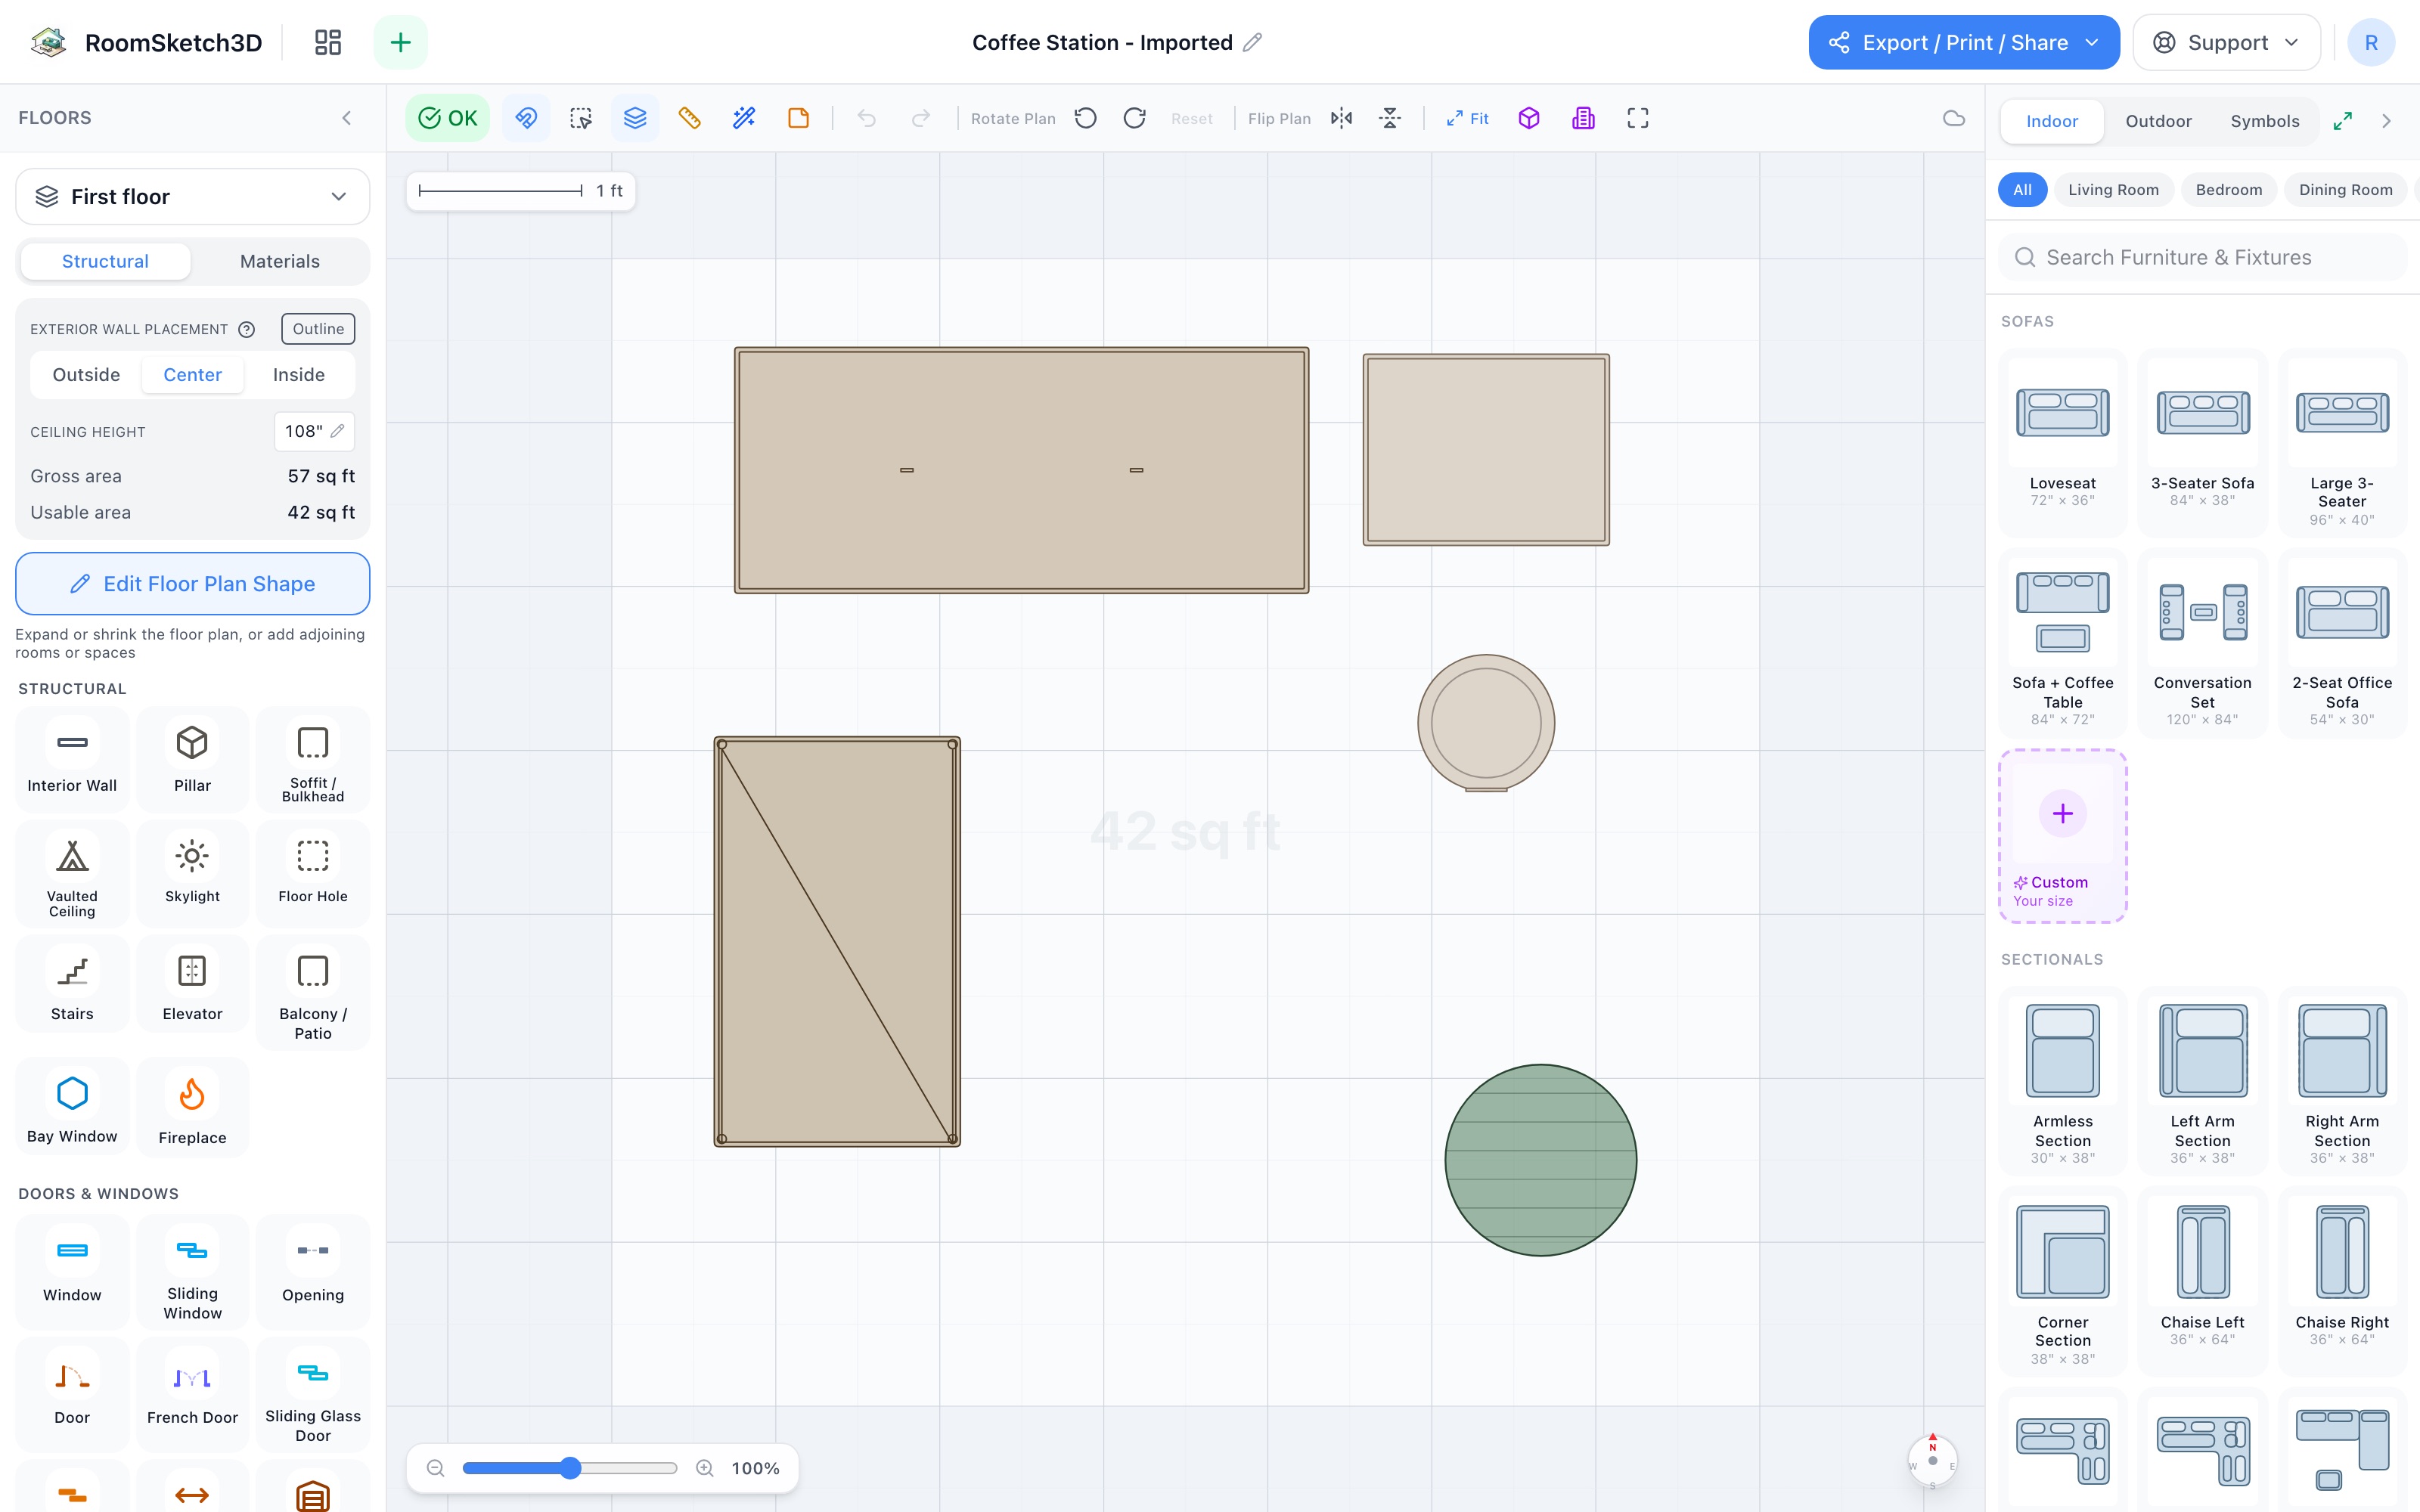Collapse the right furniture panel chevron
Image resolution: width=2420 pixels, height=1512 pixels.
[2387, 121]
